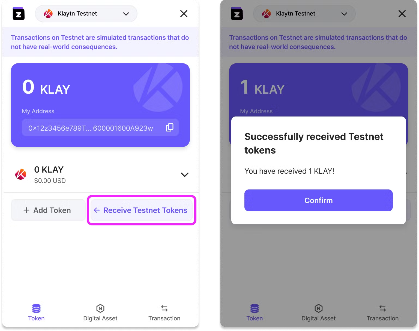The height and width of the screenshot is (331, 419).
Task: Click the Klaytn logo in left network selector
Action: coord(48,14)
